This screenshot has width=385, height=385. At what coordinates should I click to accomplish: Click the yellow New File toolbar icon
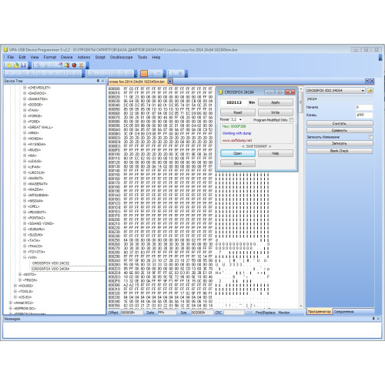pos(9,65)
